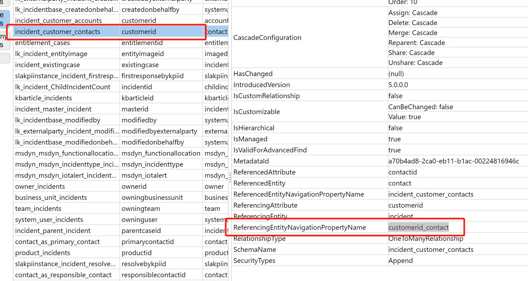Click the highlighted customerid_contact value
This screenshot has width=528, height=281.
pyautogui.click(x=419, y=227)
